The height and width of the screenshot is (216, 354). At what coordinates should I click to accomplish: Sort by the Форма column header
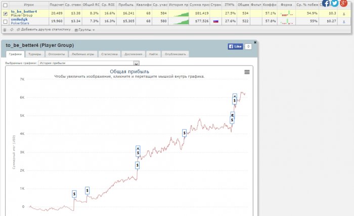[286, 5]
